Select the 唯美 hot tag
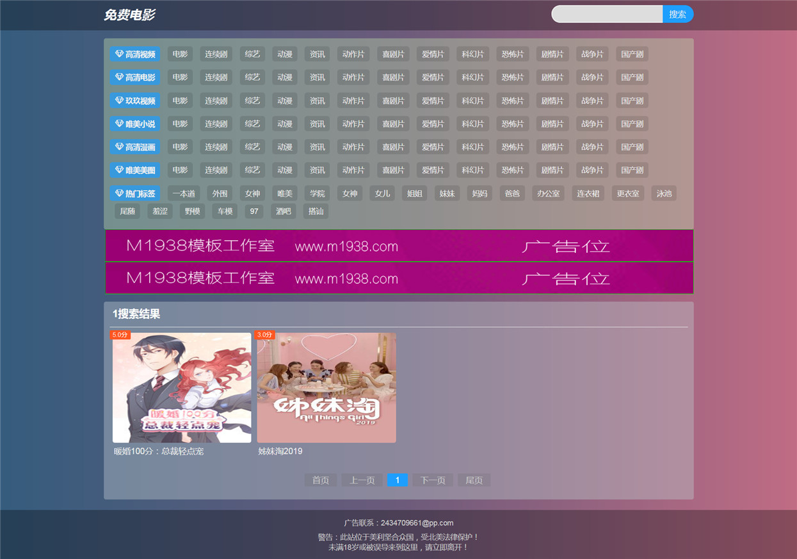Viewport: 797px width, 559px height. click(x=285, y=193)
